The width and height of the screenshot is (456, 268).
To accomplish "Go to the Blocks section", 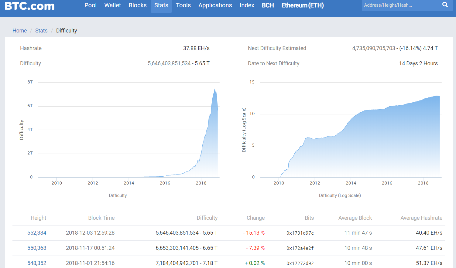I will 137,5.
